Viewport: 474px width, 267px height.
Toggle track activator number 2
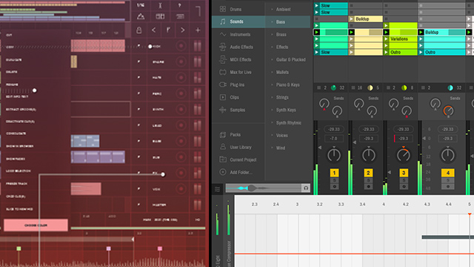point(368,173)
